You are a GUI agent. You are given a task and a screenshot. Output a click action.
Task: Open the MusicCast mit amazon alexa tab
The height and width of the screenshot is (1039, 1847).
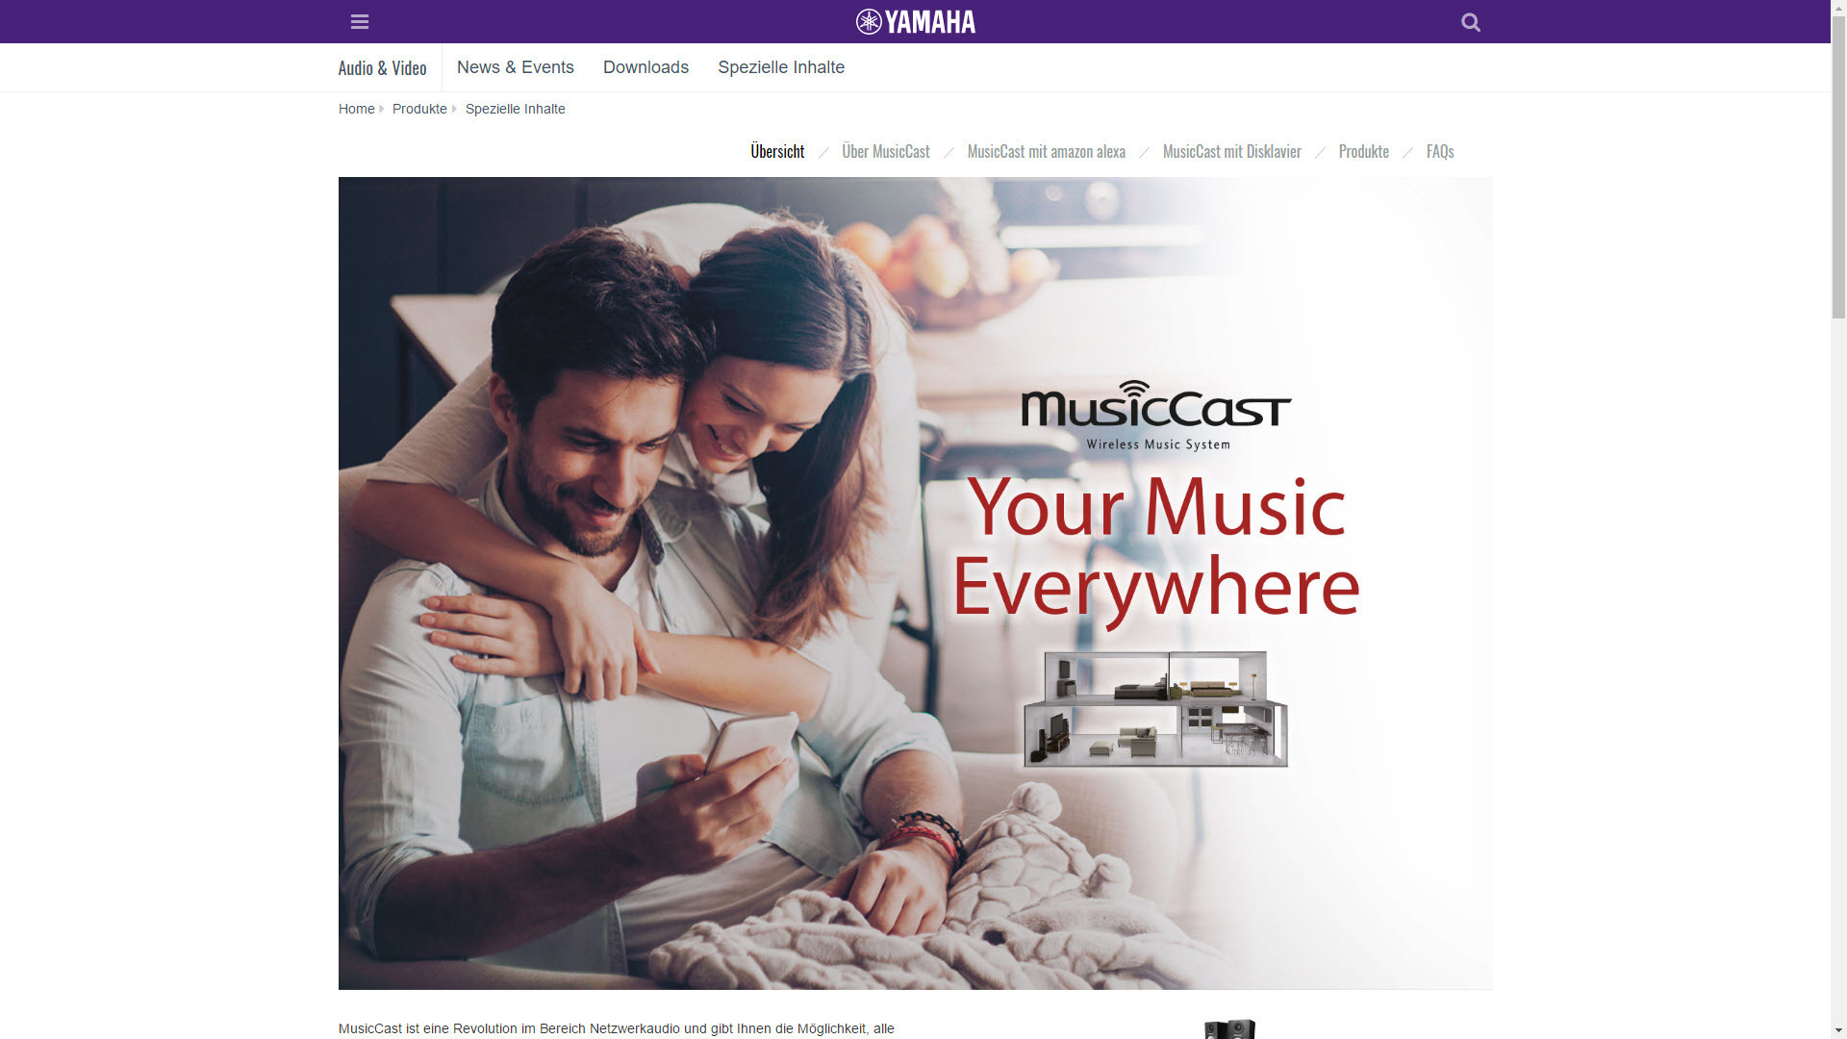(x=1046, y=151)
